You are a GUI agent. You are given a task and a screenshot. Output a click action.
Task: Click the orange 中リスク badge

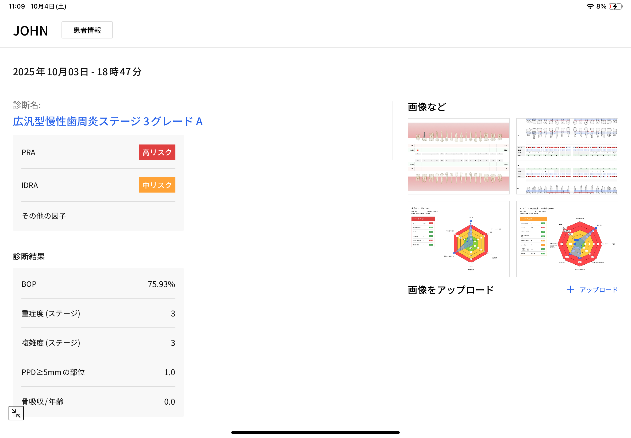[157, 185]
